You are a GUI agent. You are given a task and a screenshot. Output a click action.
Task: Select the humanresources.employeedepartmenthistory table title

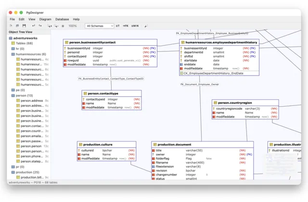click(x=221, y=42)
